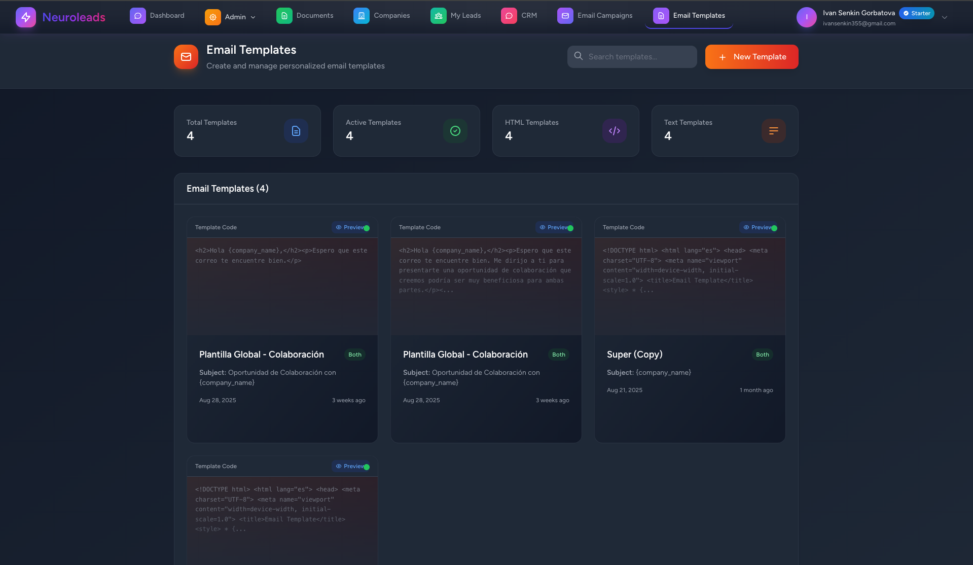Click the pink CRM message icon
The image size is (973, 565).
click(509, 16)
